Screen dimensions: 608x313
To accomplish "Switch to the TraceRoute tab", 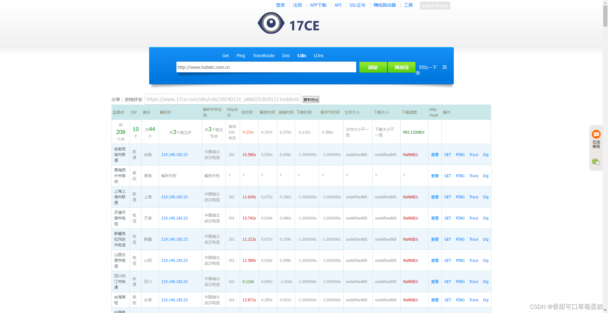I will pos(263,56).
